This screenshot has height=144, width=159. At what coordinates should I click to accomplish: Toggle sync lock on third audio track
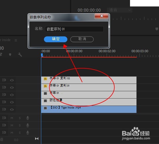pyautogui.click(x=4, y=133)
